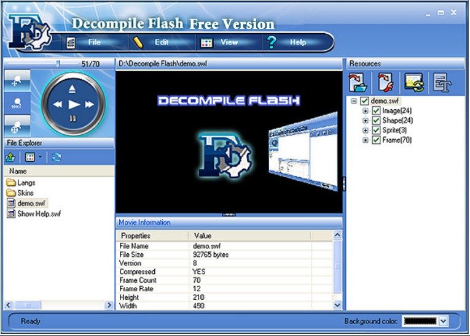Viewport: 470px width, 336px height.
Task: Click the up arrow of Movie Information scrollbar
Action: (x=337, y=235)
